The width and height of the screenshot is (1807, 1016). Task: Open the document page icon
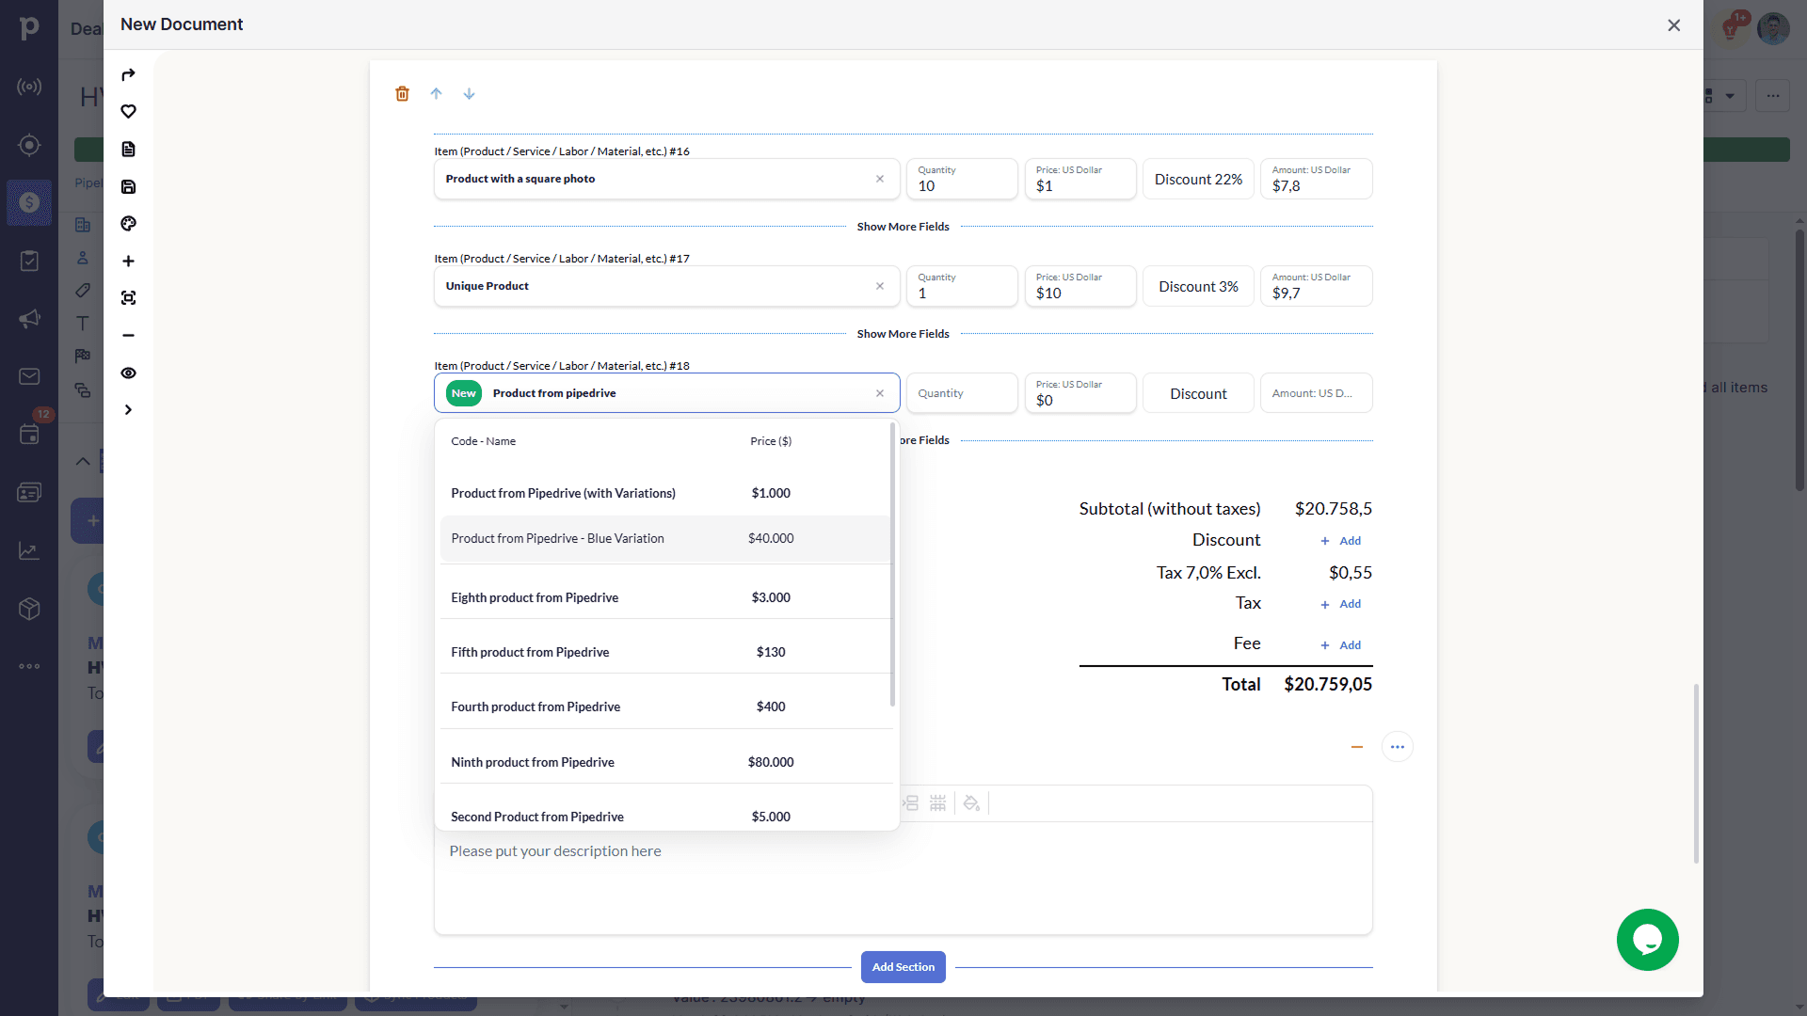(x=128, y=149)
